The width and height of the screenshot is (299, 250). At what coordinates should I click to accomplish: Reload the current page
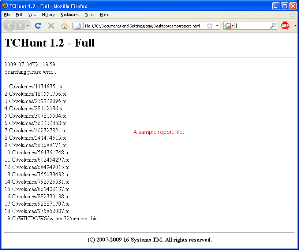click(38, 26)
